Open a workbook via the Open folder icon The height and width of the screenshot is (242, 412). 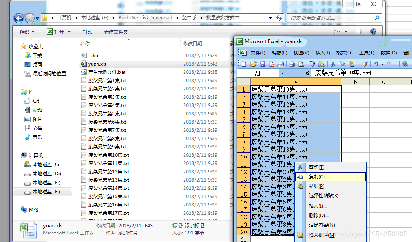coord(253,64)
